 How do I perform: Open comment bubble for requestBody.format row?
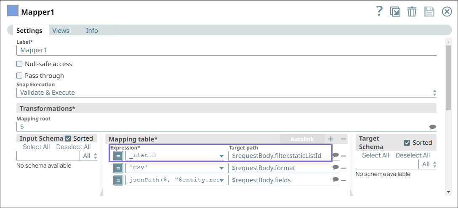pos(336,167)
